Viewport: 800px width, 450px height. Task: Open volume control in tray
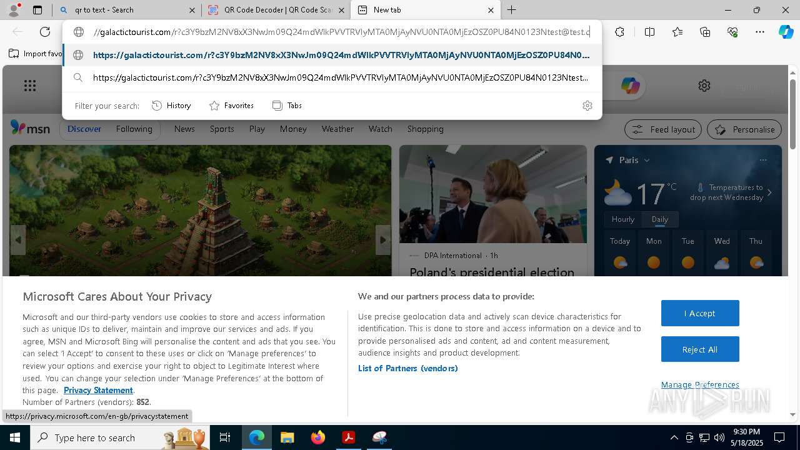click(x=719, y=437)
